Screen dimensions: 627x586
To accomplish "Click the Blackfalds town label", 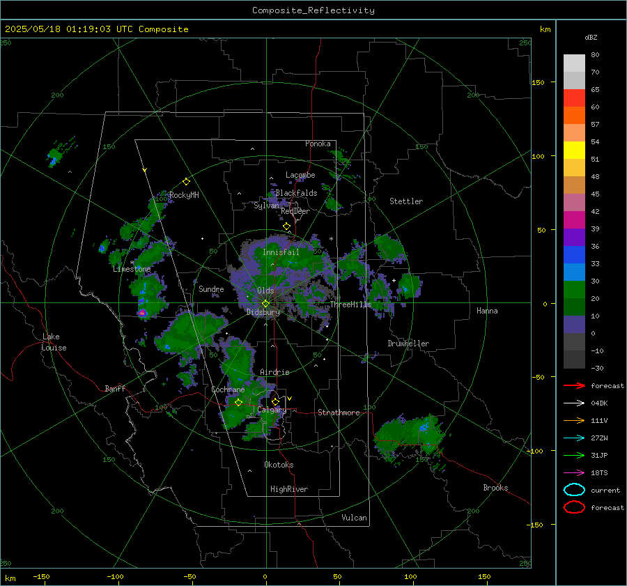I will pyautogui.click(x=296, y=193).
